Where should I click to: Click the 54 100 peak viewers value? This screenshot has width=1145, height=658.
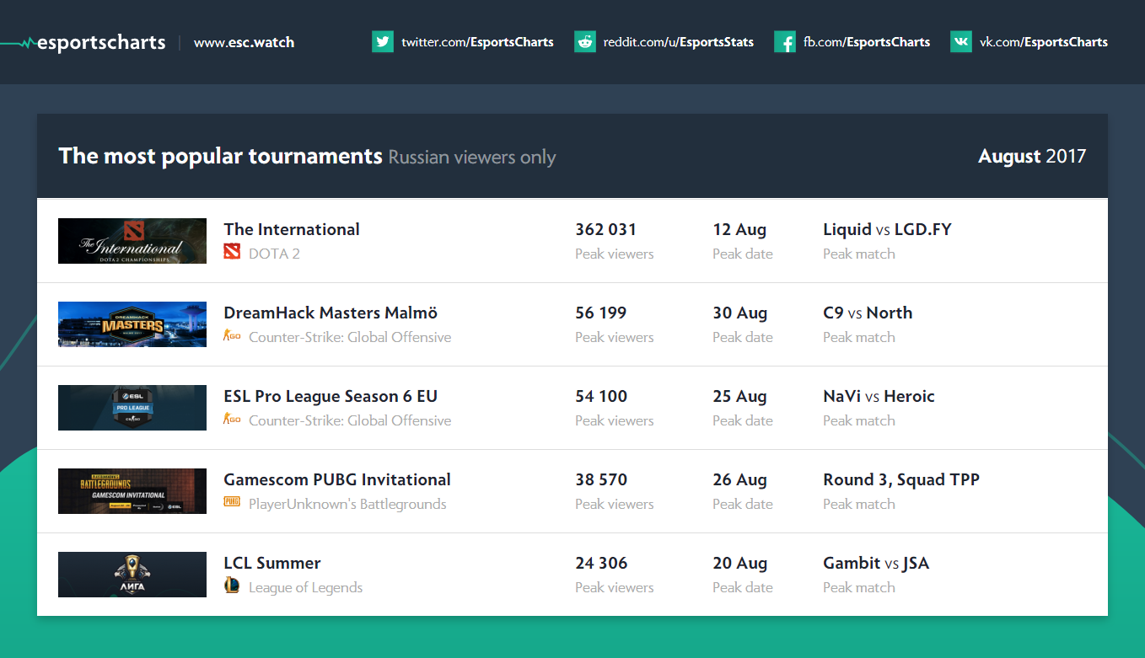[601, 396]
